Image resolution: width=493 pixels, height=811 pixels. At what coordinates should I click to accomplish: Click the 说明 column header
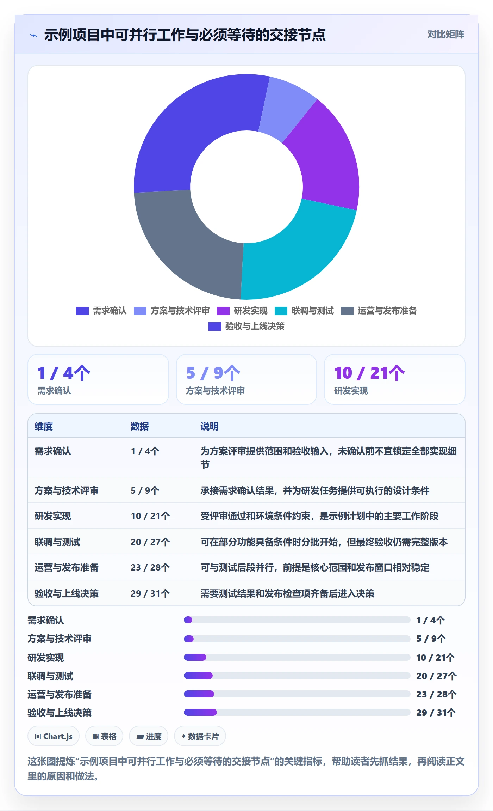click(210, 426)
